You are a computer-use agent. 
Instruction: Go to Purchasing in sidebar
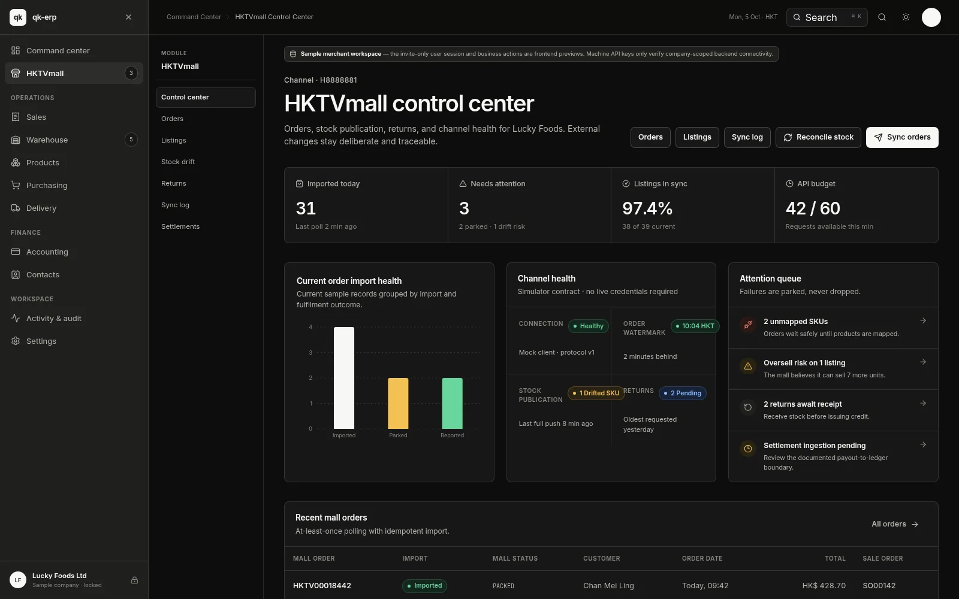[74, 185]
